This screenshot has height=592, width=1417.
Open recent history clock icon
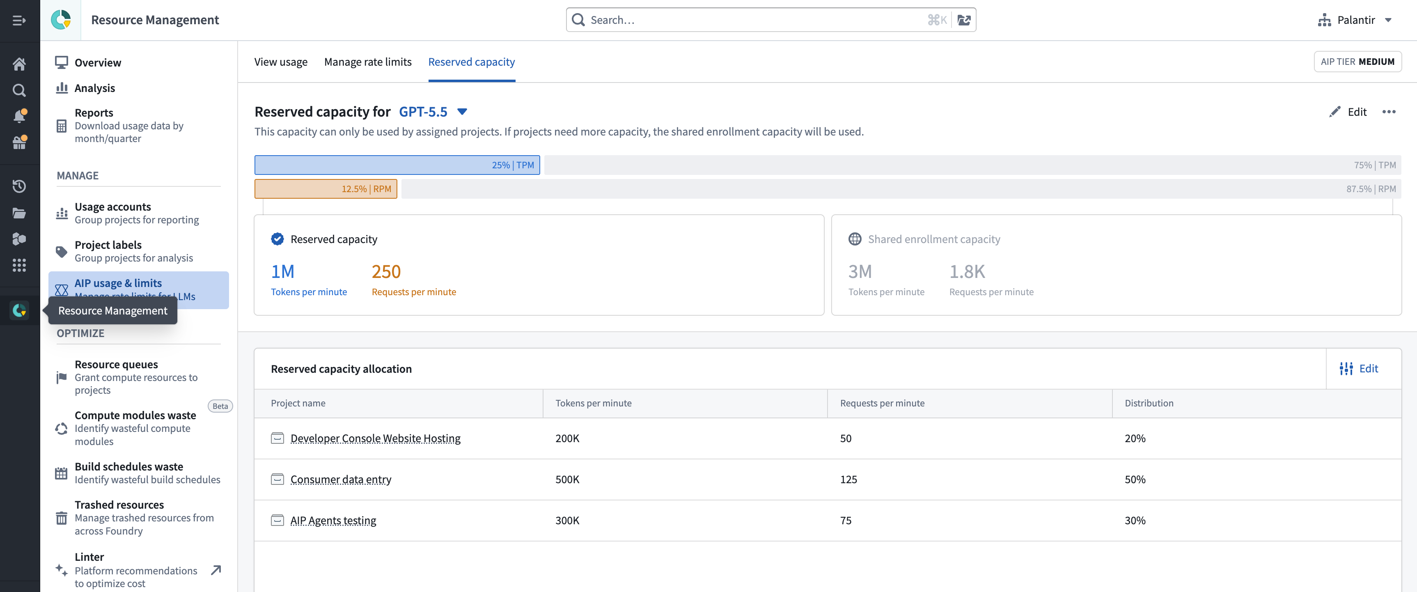coord(19,186)
